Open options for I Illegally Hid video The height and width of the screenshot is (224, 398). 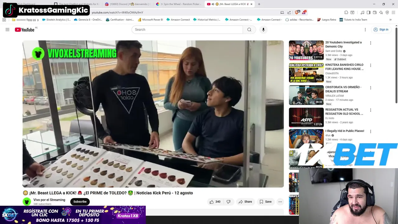(370, 132)
